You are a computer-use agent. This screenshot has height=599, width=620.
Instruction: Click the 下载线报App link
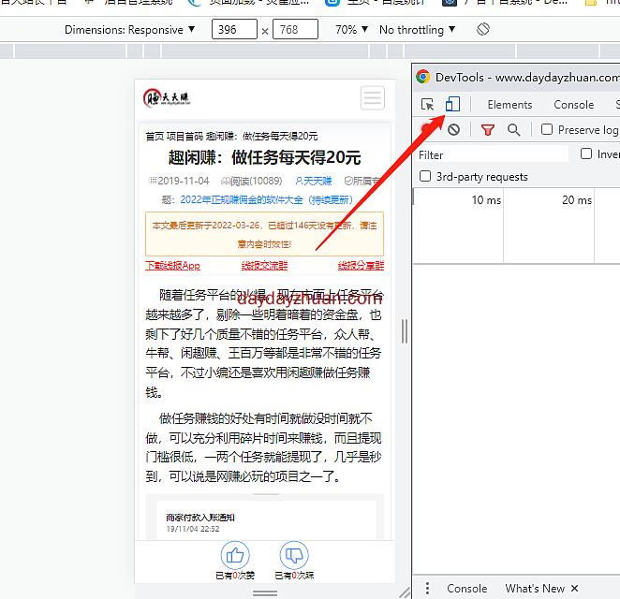tap(172, 266)
